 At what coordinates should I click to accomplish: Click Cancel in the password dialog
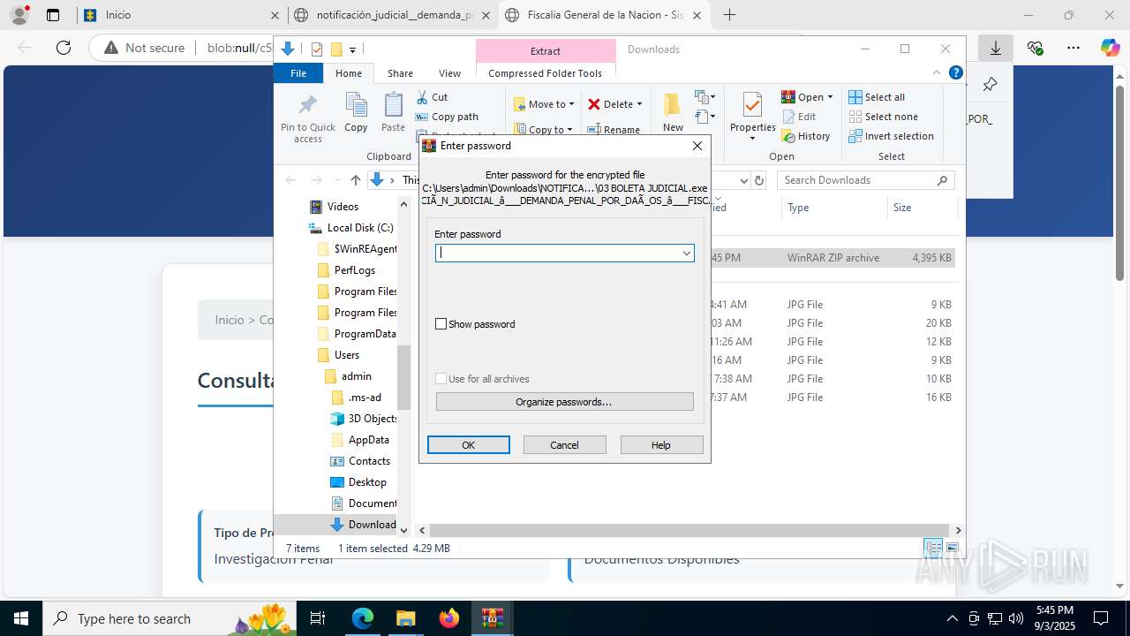[x=565, y=445]
